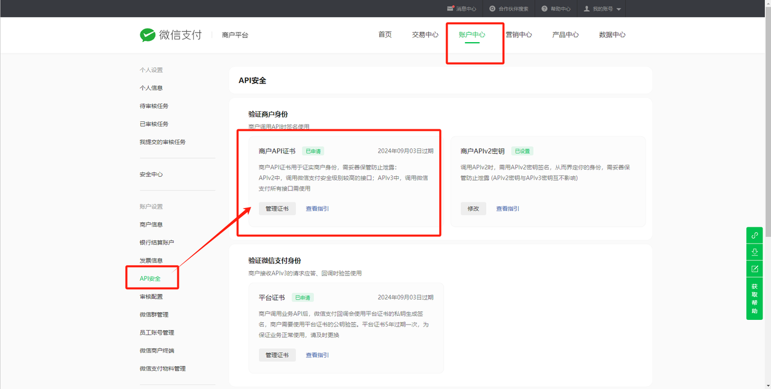Open the green feedback pencil icon
The width and height of the screenshot is (771, 389).
pyautogui.click(x=754, y=269)
